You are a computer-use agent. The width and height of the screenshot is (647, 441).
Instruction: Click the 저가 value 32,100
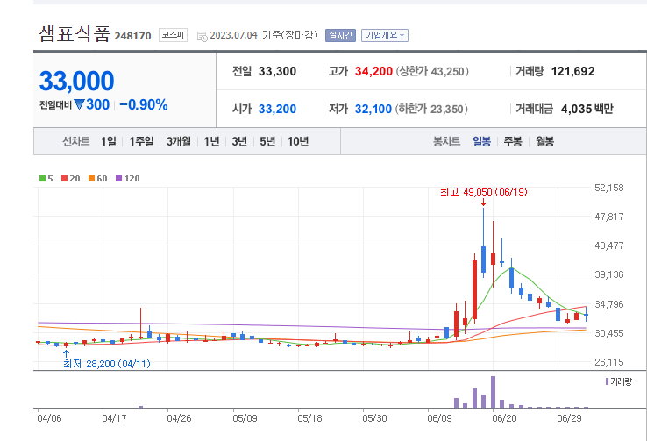coord(373,109)
